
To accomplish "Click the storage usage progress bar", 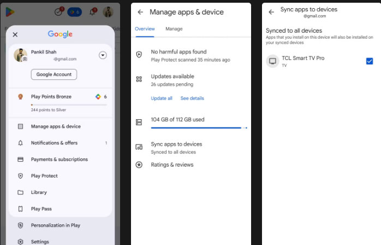I will (x=198, y=128).
